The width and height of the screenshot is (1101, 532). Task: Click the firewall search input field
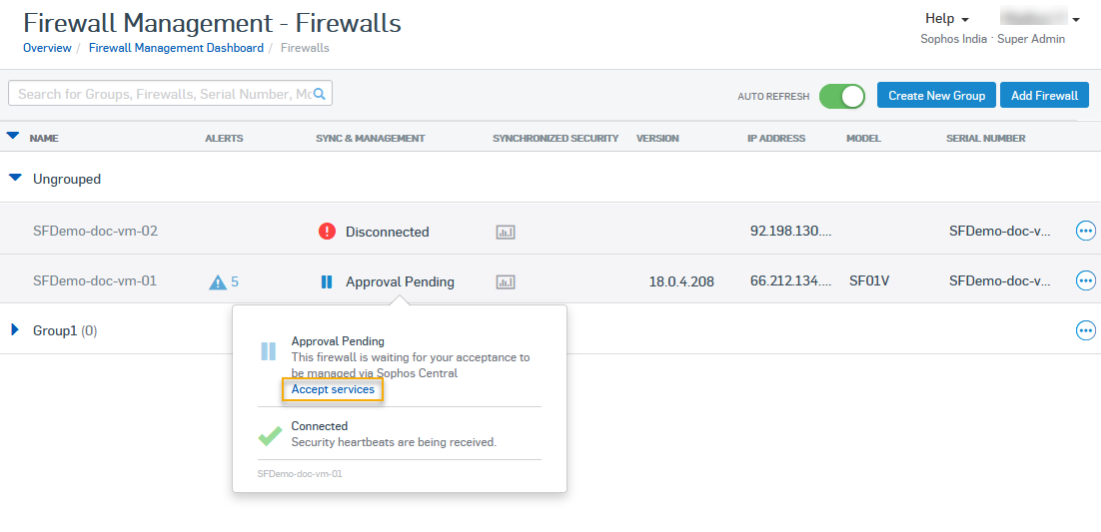click(160, 94)
